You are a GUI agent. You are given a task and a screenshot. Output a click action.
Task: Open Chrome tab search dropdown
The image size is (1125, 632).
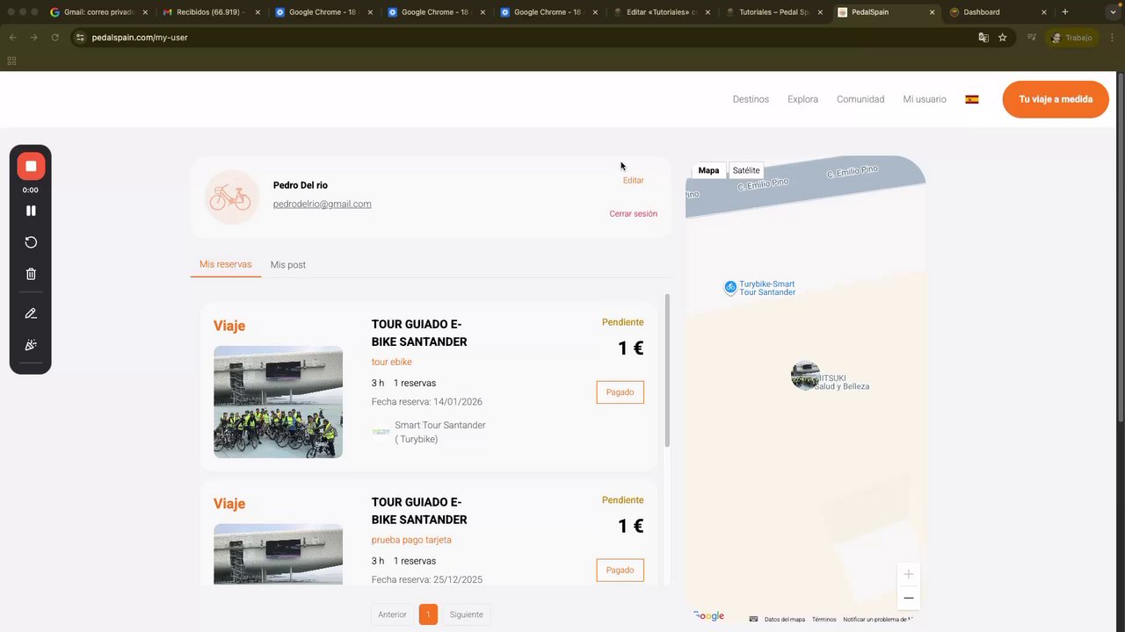pos(1112,12)
